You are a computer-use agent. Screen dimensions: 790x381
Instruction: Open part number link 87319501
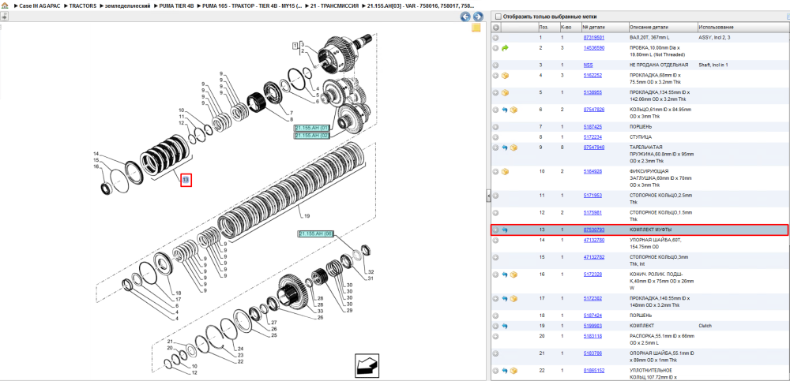(x=594, y=38)
